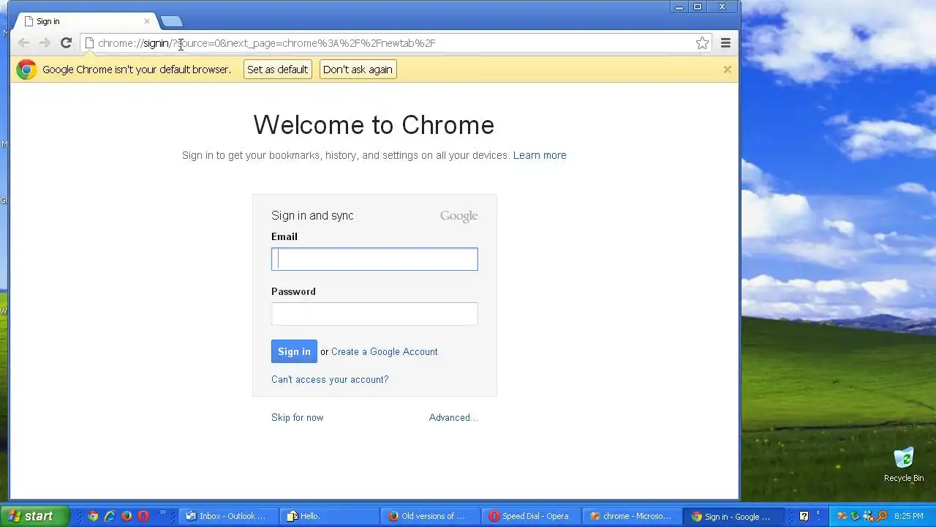This screenshot has height=527, width=936.
Task: Click the blue Sign in button
Action: click(x=294, y=351)
